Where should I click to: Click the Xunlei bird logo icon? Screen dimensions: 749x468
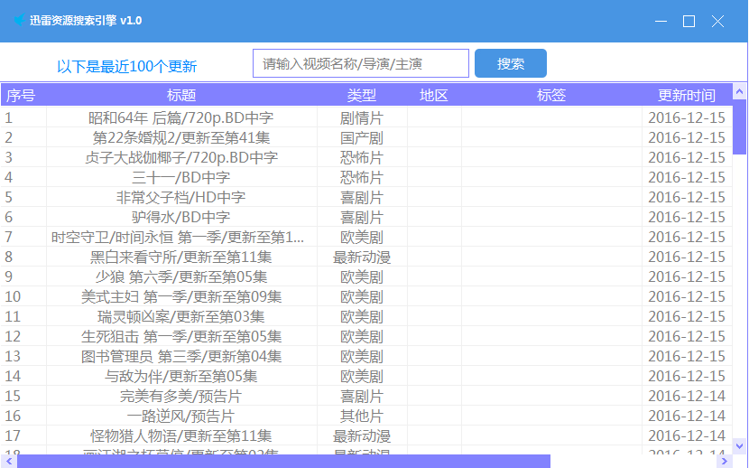[x=19, y=20]
